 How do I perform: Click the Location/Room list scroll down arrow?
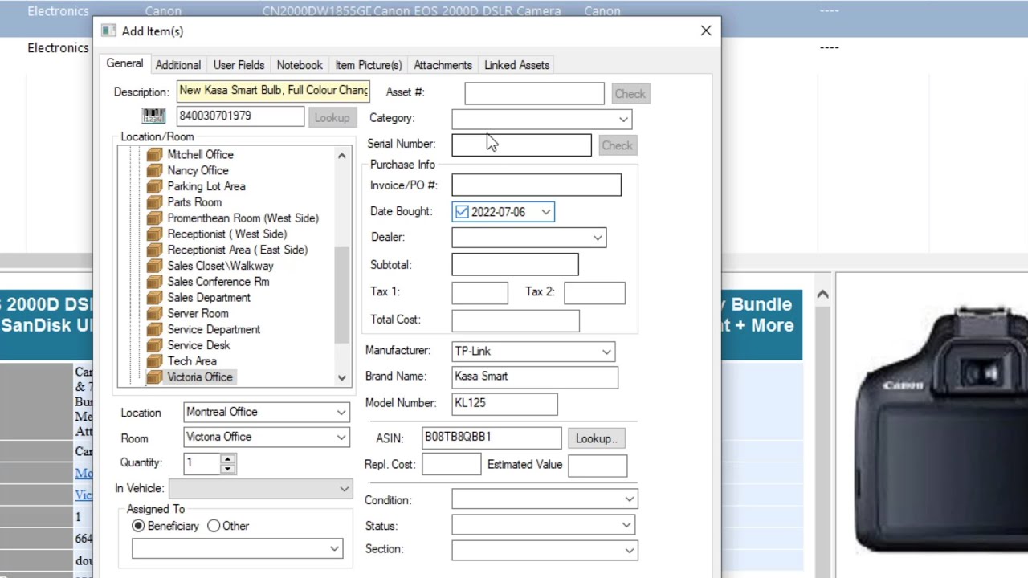pyautogui.click(x=342, y=377)
